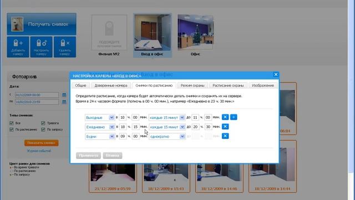
Task: Open calendar icon for start date
Action: coord(64,95)
